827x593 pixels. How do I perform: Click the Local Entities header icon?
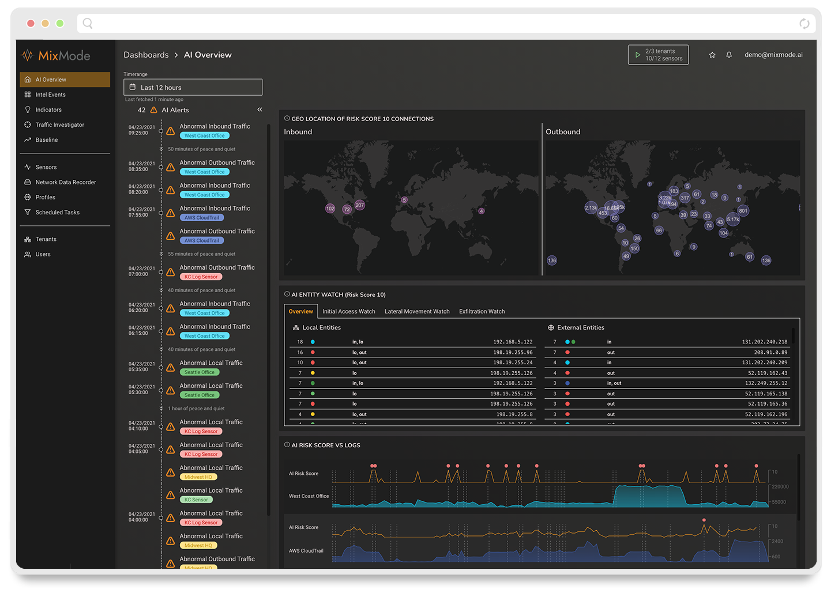pyautogui.click(x=296, y=327)
